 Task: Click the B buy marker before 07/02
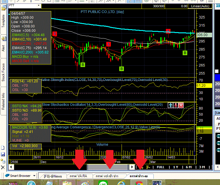(x=122, y=69)
